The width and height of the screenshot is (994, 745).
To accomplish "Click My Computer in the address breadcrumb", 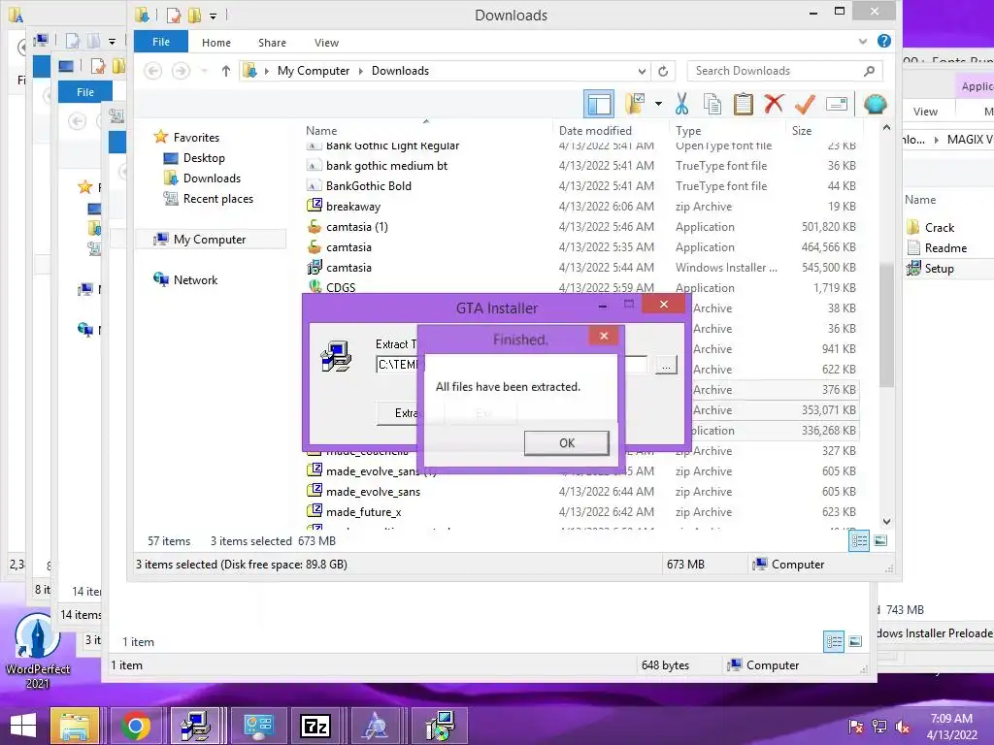I will [314, 71].
